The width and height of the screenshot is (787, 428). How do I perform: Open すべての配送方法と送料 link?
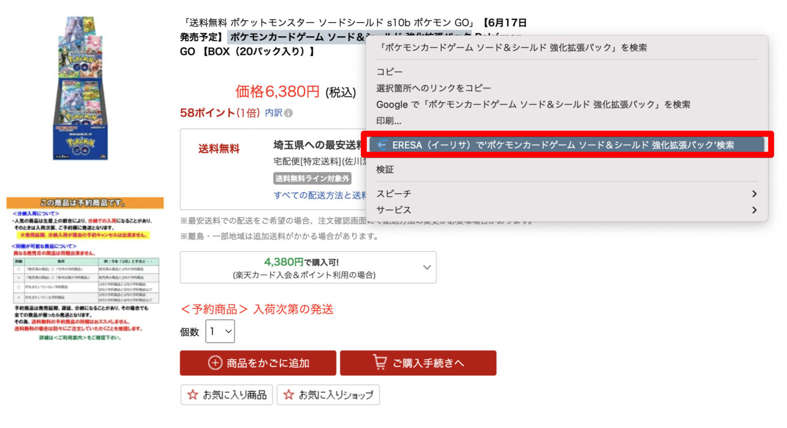[320, 195]
